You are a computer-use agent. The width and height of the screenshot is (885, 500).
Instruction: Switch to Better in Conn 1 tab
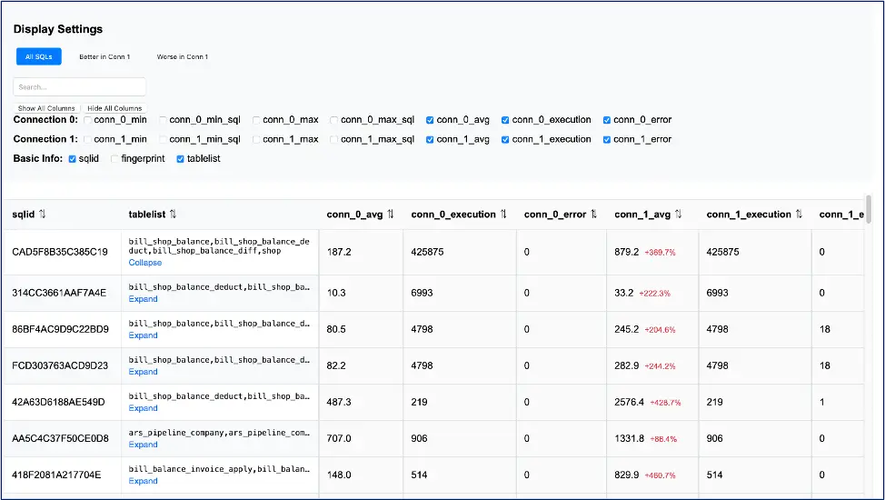click(x=104, y=57)
